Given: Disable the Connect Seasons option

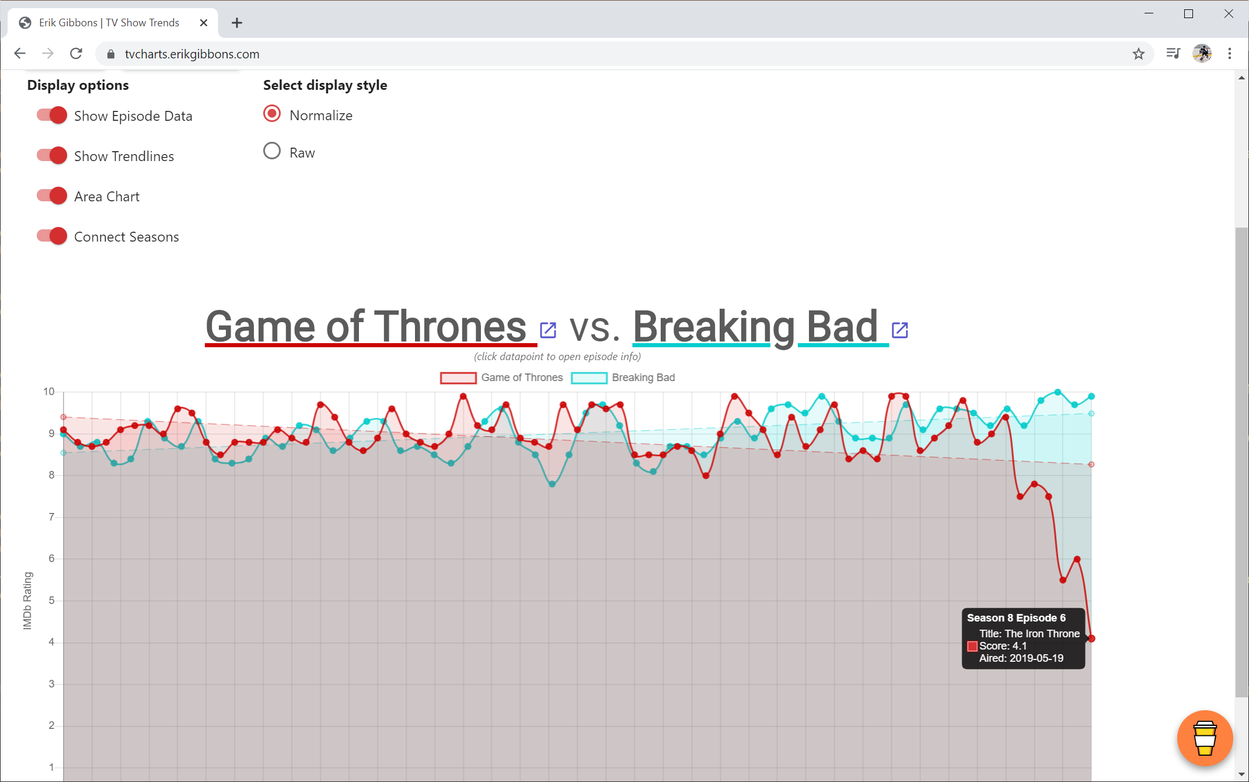Looking at the screenshot, I should (51, 236).
